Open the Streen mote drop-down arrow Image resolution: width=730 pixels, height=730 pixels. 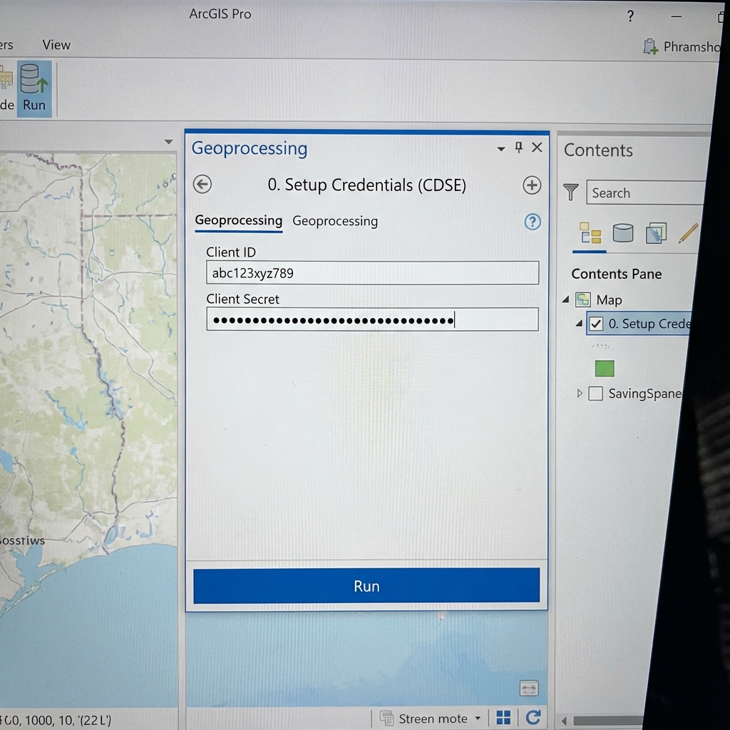[478, 719]
